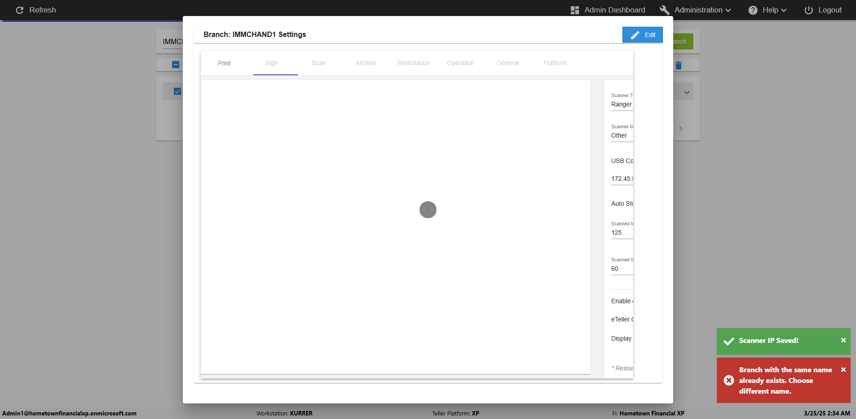Click the 'Scanner IP Saved!' message text
Screen dimensions: 856x419
(769, 341)
